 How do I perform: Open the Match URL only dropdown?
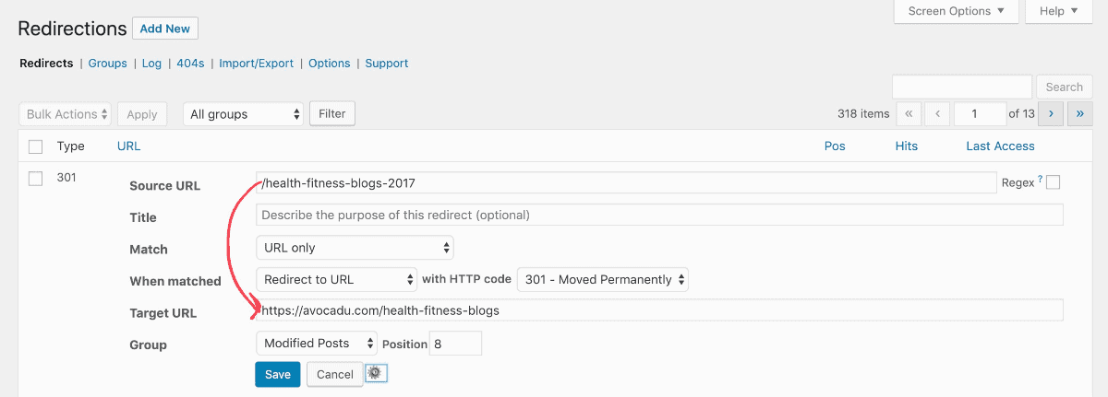(x=355, y=248)
